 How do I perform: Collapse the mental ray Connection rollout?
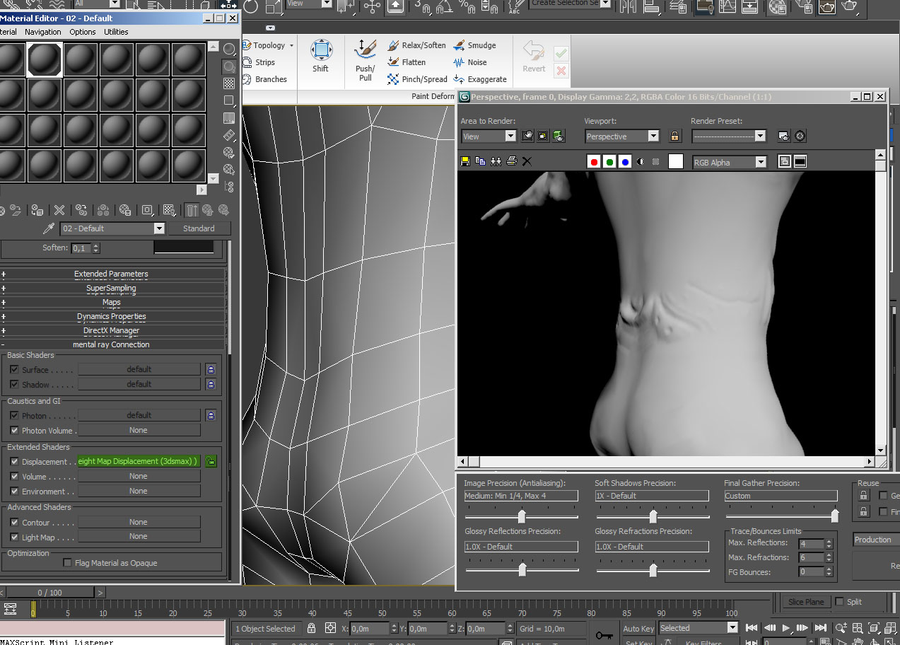111,344
